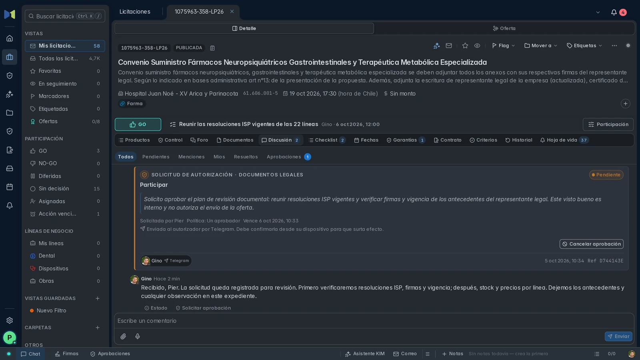Focus the Buscar licitación search box

(x=65, y=16)
